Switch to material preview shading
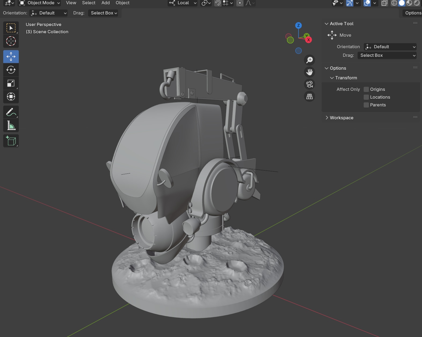The width and height of the screenshot is (422, 337). click(x=409, y=3)
